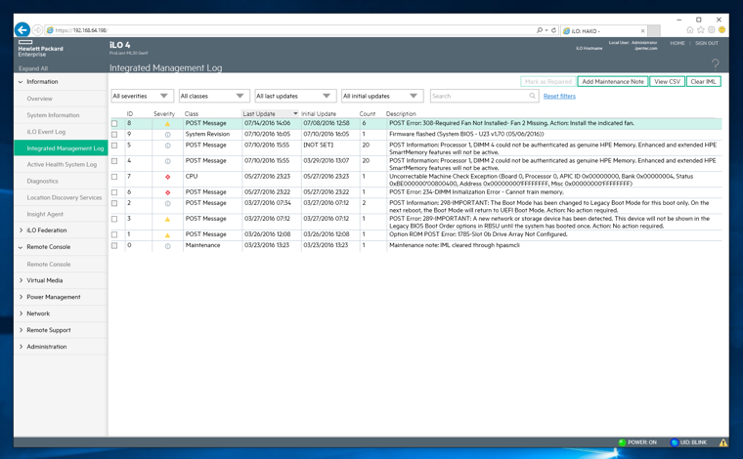743x459 pixels.
Task: Click the blue UID: BLINK indicator
Action: point(689,442)
